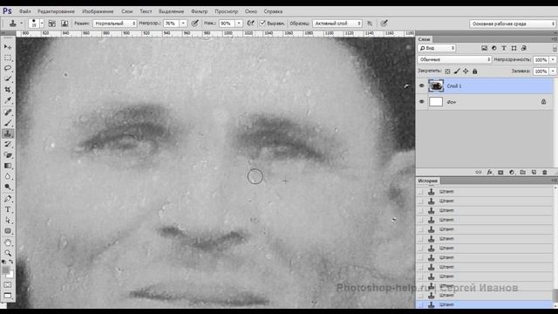
Task: Select the Horizontal Type tool
Action: click(8, 209)
